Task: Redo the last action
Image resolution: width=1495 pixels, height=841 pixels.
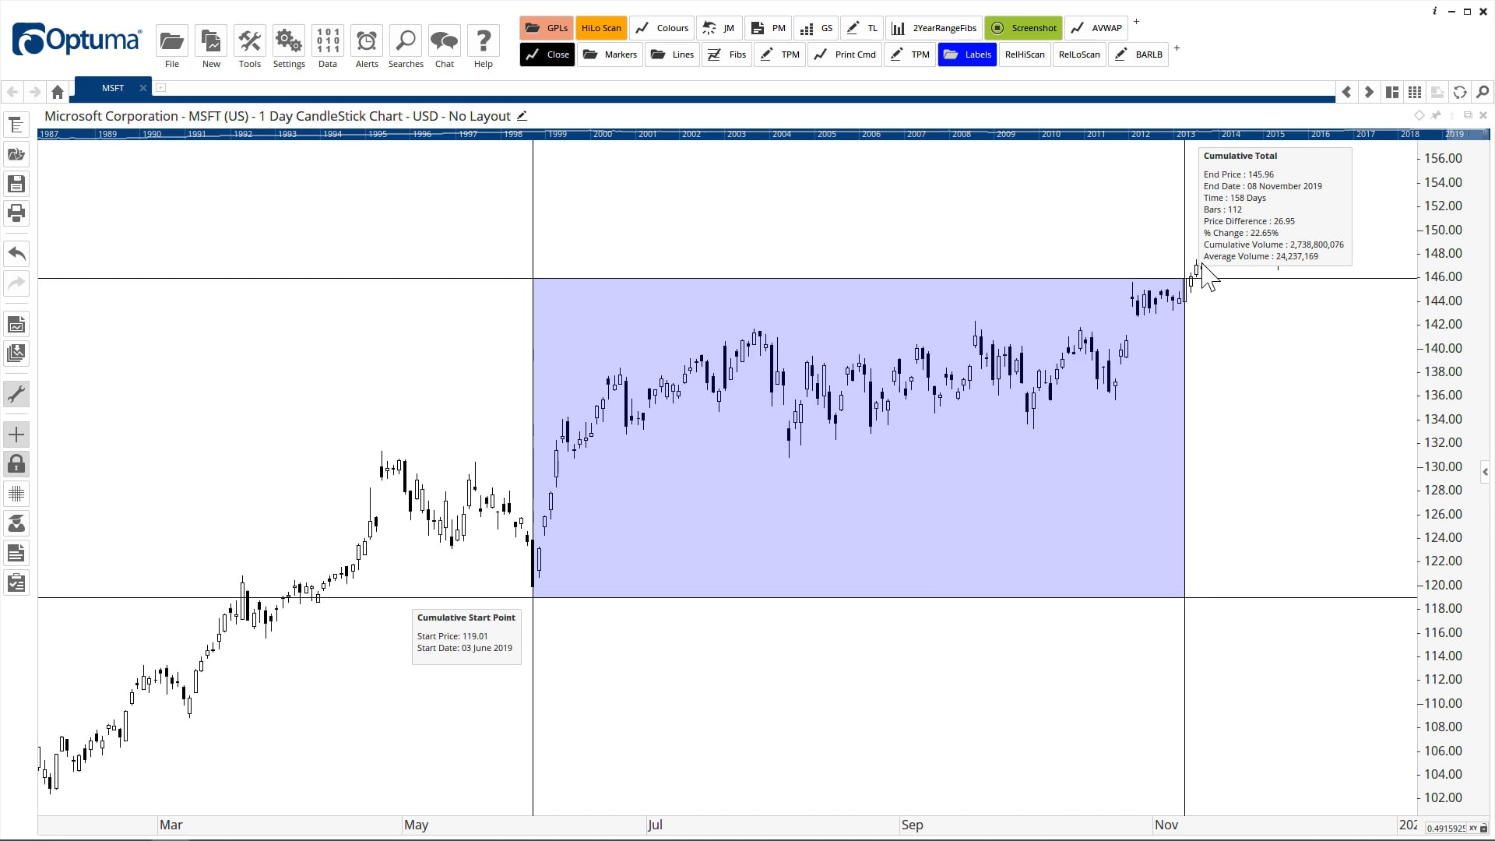Action: point(16,283)
